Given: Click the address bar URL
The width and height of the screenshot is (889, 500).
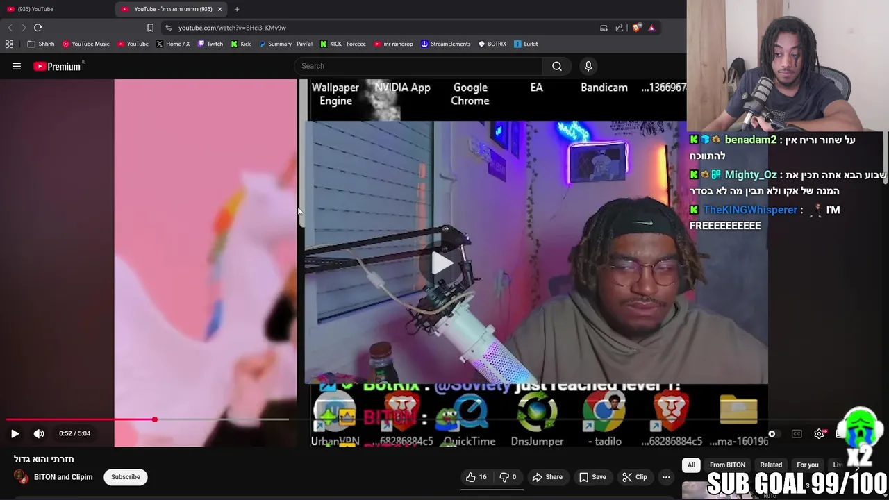Looking at the screenshot, I should 232,28.
